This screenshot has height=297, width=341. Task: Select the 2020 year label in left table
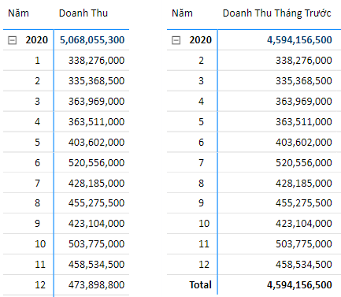coord(37,40)
